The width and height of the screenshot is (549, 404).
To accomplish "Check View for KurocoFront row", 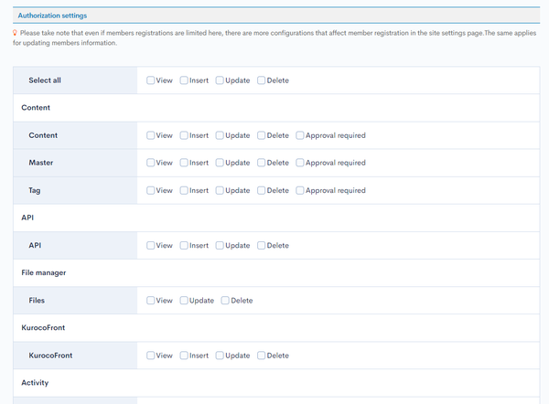I will pos(151,356).
